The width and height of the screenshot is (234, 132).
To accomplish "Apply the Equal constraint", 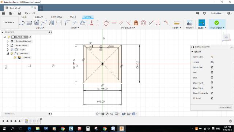I will pyautogui.click(x=114, y=23).
